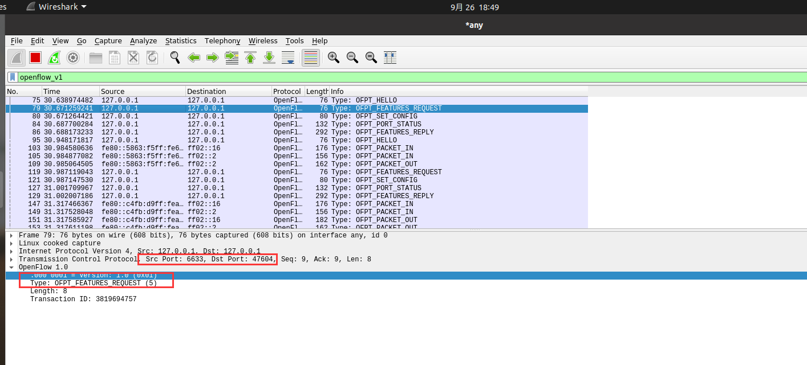Go forward in packet history
The width and height of the screenshot is (807, 365).
[x=213, y=58]
